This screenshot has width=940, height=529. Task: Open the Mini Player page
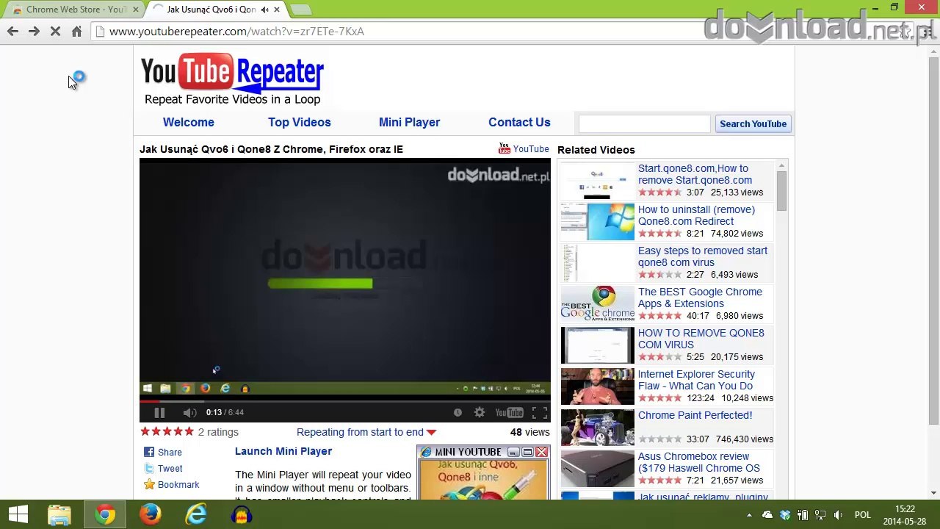tap(409, 123)
